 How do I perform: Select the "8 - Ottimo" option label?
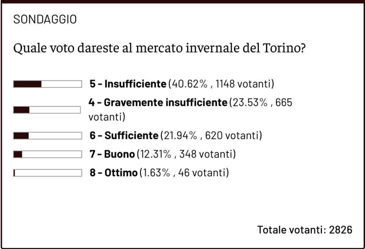(113, 173)
